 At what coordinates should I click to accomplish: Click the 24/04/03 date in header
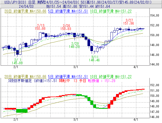(x=26, y=6)
